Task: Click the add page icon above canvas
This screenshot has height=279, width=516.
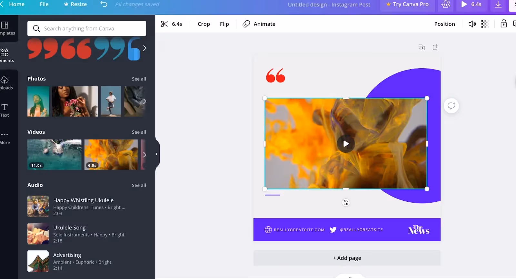Action: [435, 47]
